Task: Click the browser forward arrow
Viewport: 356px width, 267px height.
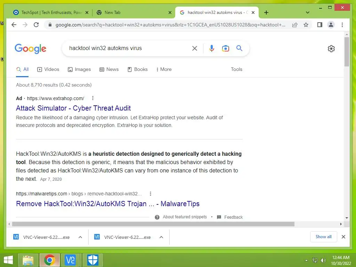Action: [x=25, y=25]
